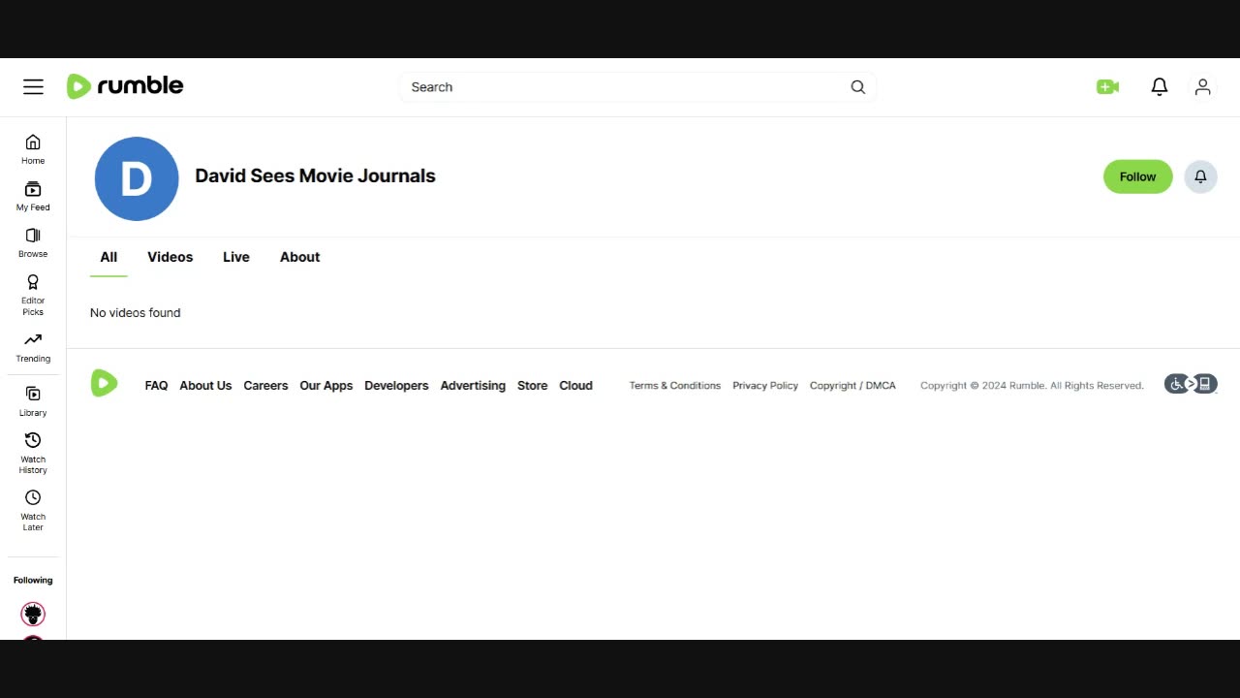
Task: Switch to the About tab
Action: click(300, 257)
